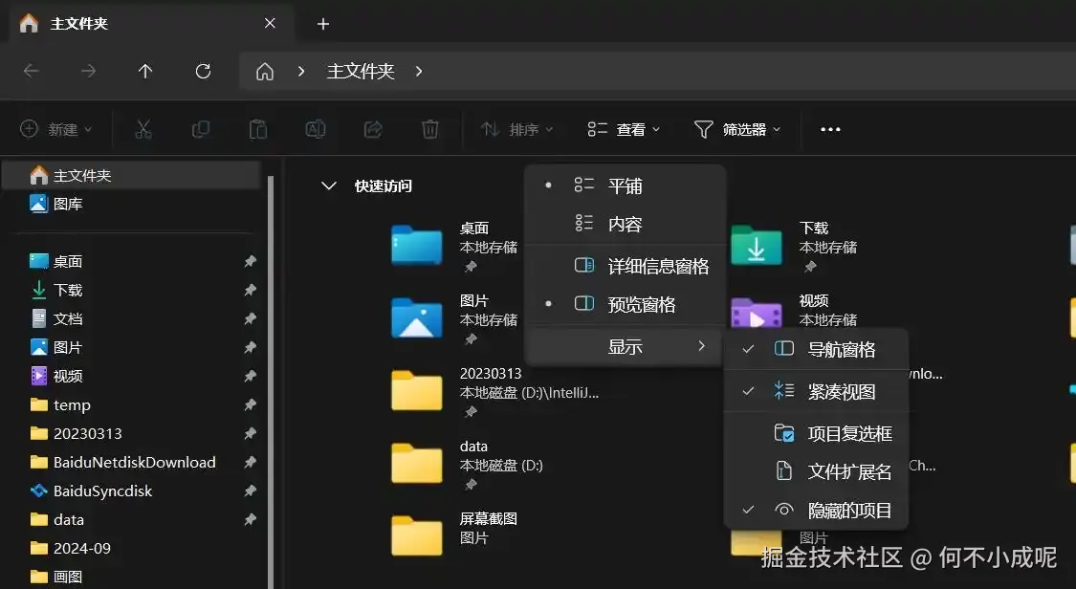The height and width of the screenshot is (589, 1076).
Task: Click the Copy icon in toolbar
Action: (x=201, y=129)
